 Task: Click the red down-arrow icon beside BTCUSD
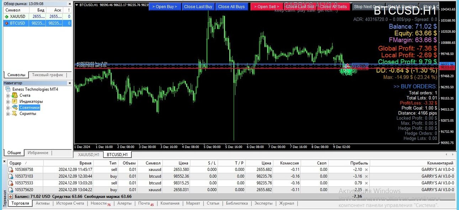7,23
